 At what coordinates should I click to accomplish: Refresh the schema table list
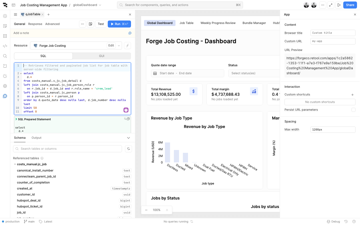(x=128, y=149)
